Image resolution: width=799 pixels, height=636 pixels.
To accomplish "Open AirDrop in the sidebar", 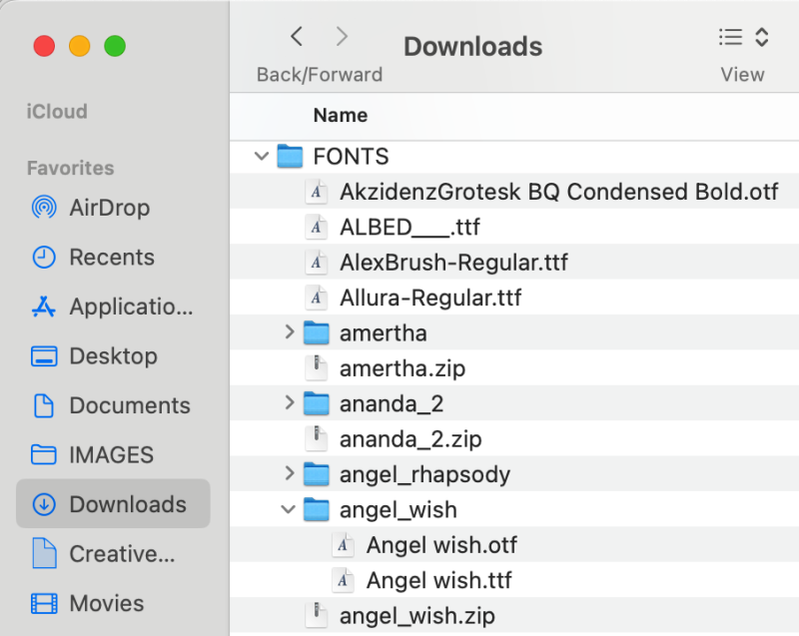I will 108,208.
